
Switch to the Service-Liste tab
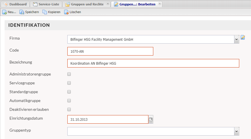pyautogui.click(x=46, y=4)
